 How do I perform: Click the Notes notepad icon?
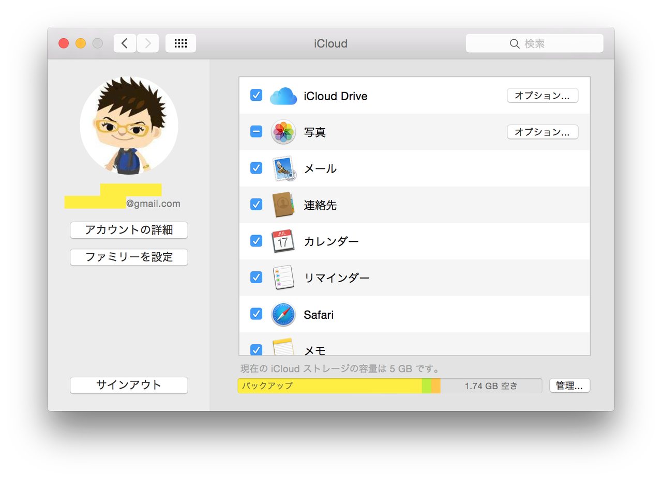click(283, 347)
